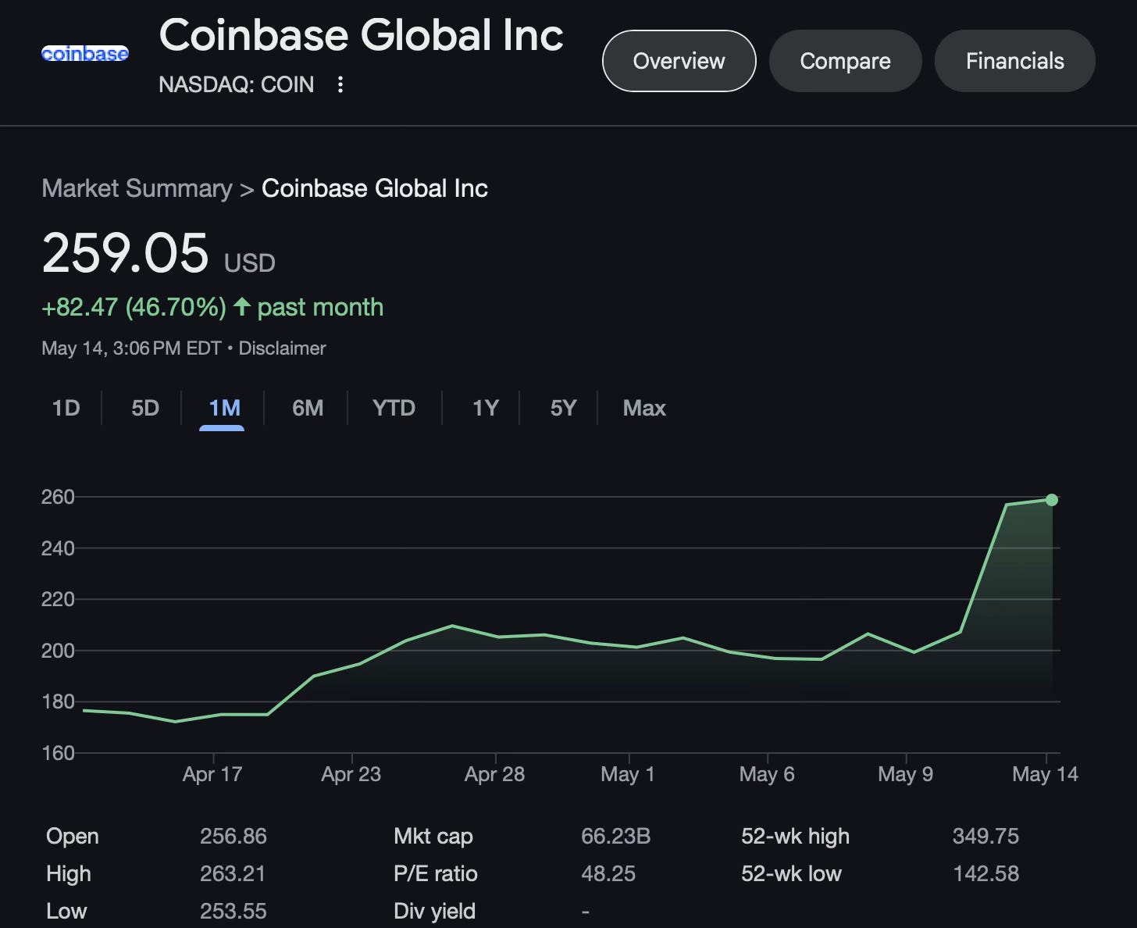Image resolution: width=1137 pixels, height=928 pixels.
Task: Click the Mkt cap label
Action: click(x=433, y=836)
